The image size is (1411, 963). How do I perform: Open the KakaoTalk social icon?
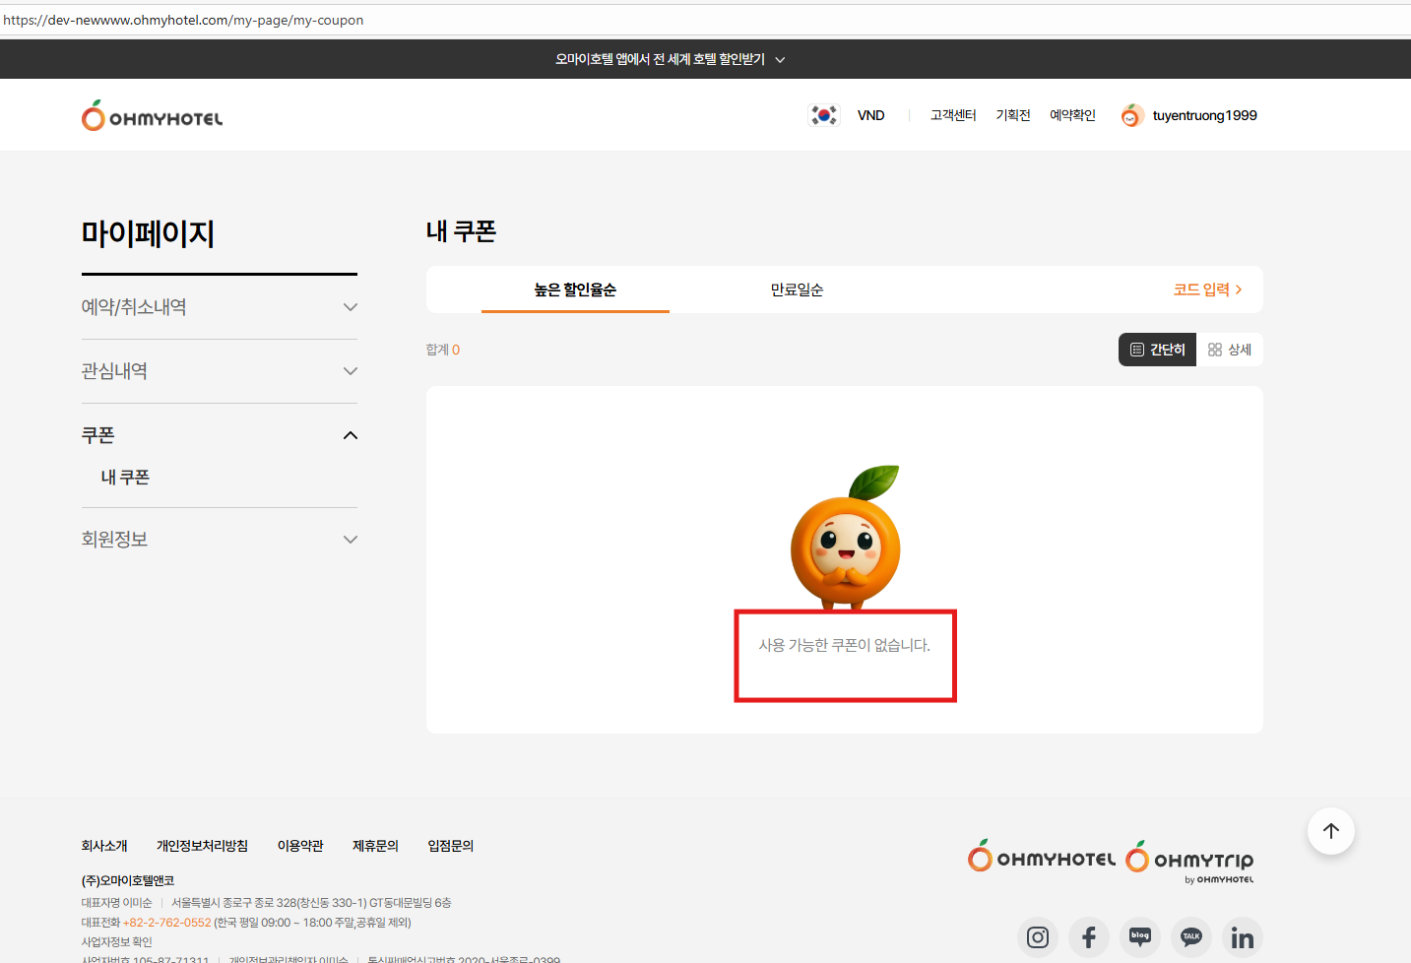tap(1191, 937)
